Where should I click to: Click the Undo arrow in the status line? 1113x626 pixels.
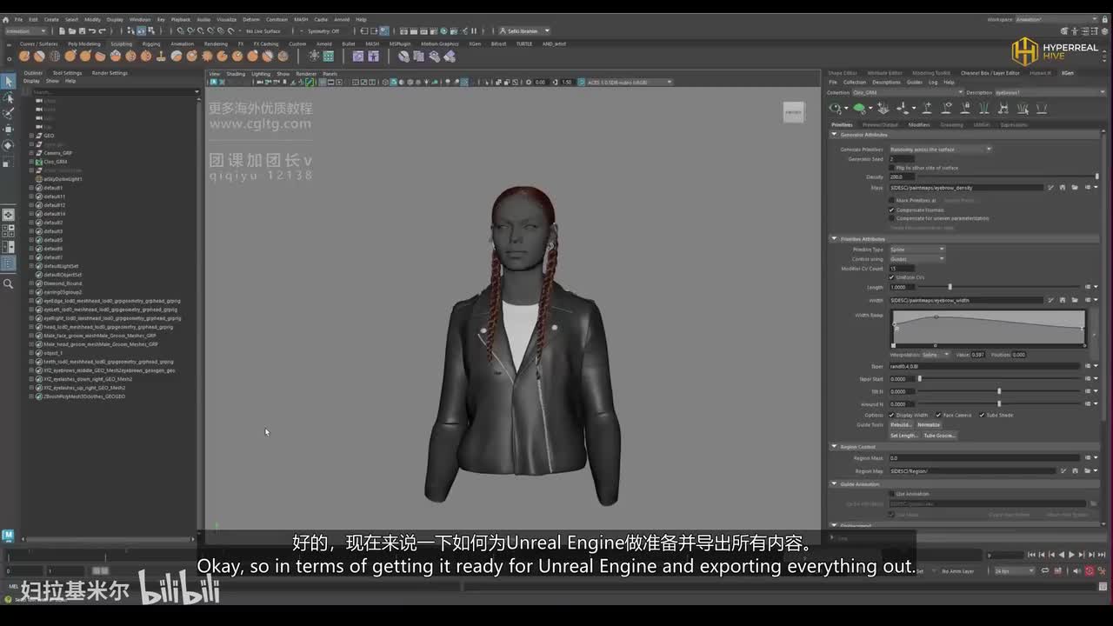[x=91, y=31]
